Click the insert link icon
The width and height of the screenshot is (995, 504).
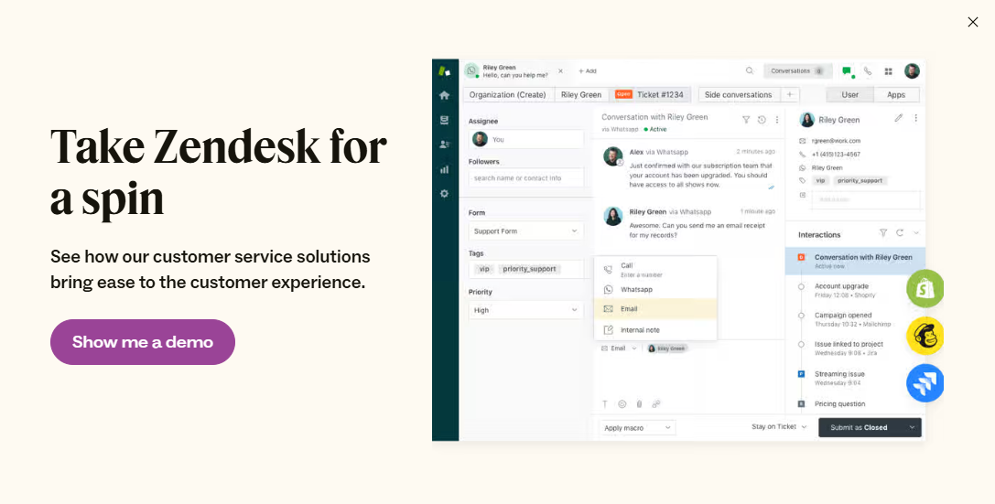click(656, 403)
